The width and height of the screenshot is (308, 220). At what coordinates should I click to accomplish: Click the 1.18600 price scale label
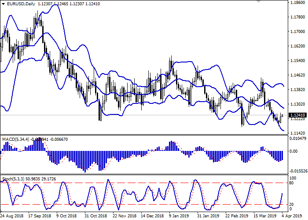pos(297,3)
